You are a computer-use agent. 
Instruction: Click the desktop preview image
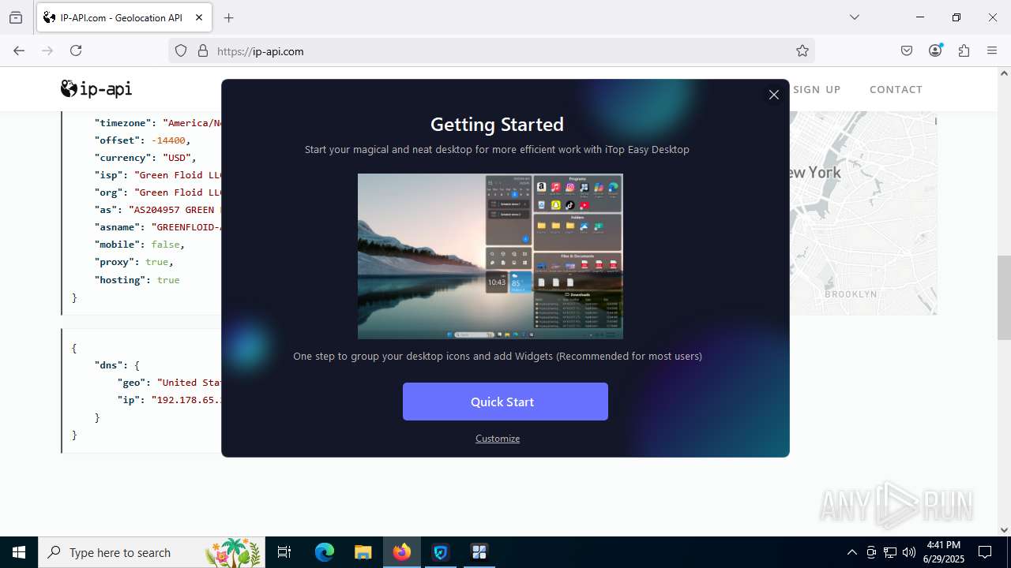490,256
